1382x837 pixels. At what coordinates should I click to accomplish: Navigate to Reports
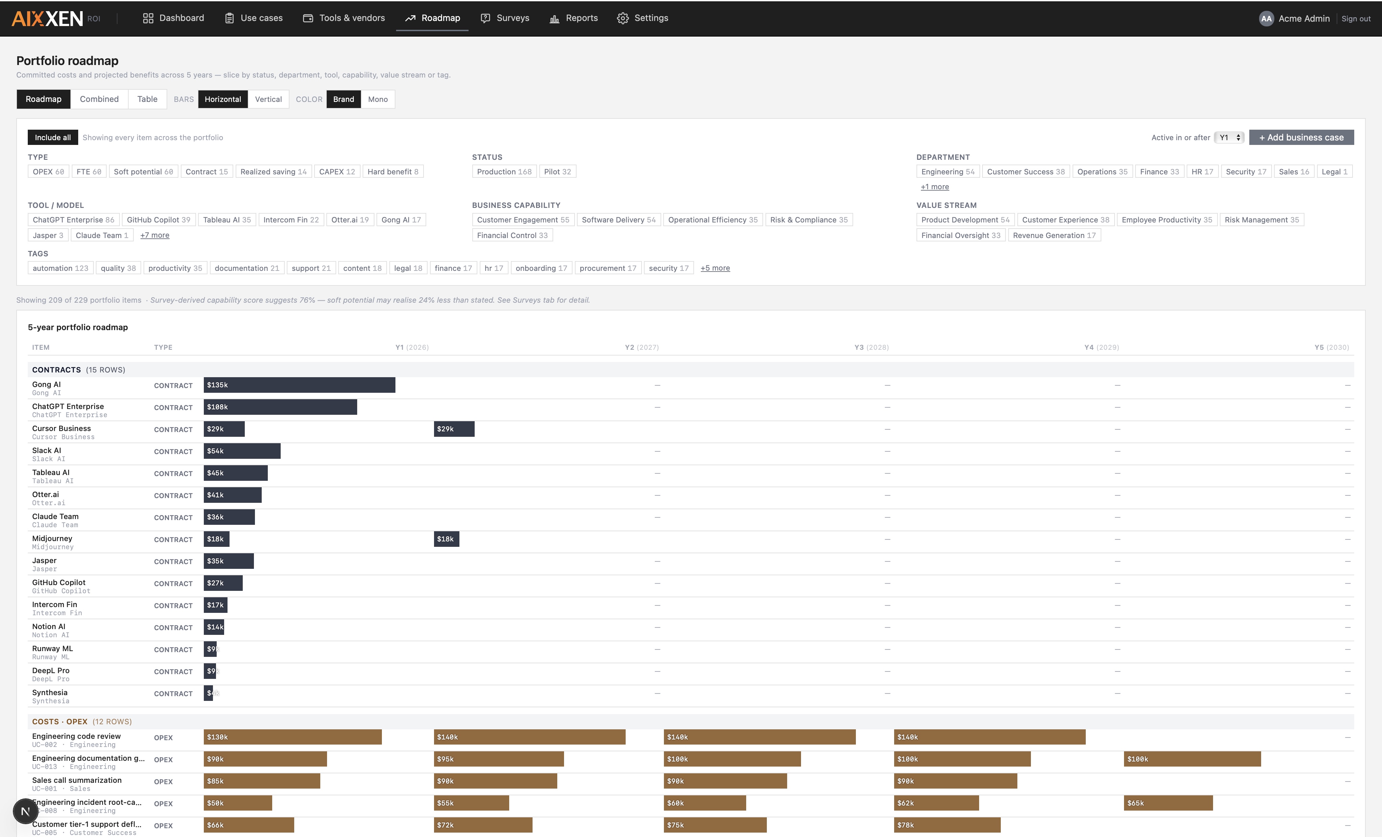tap(574, 18)
